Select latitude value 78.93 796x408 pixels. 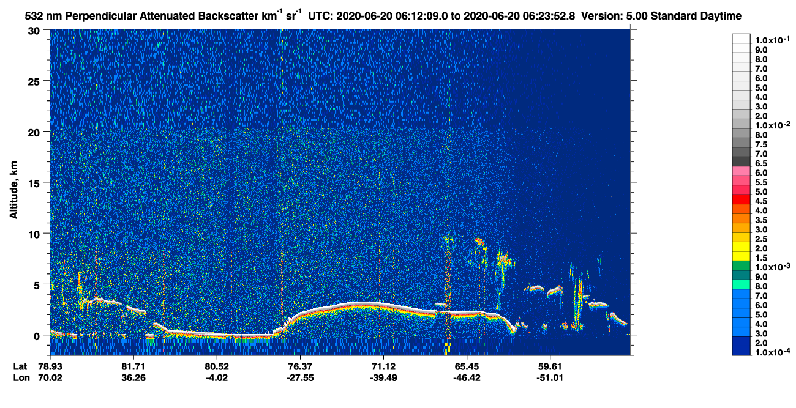point(50,366)
